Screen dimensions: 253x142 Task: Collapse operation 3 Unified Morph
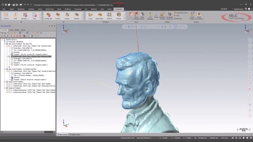coord(7,71)
